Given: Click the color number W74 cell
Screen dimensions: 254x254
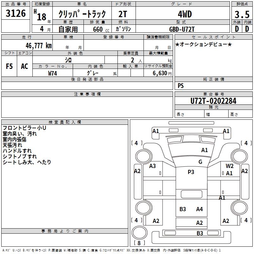Looking at the screenshot, I should [53, 73].
